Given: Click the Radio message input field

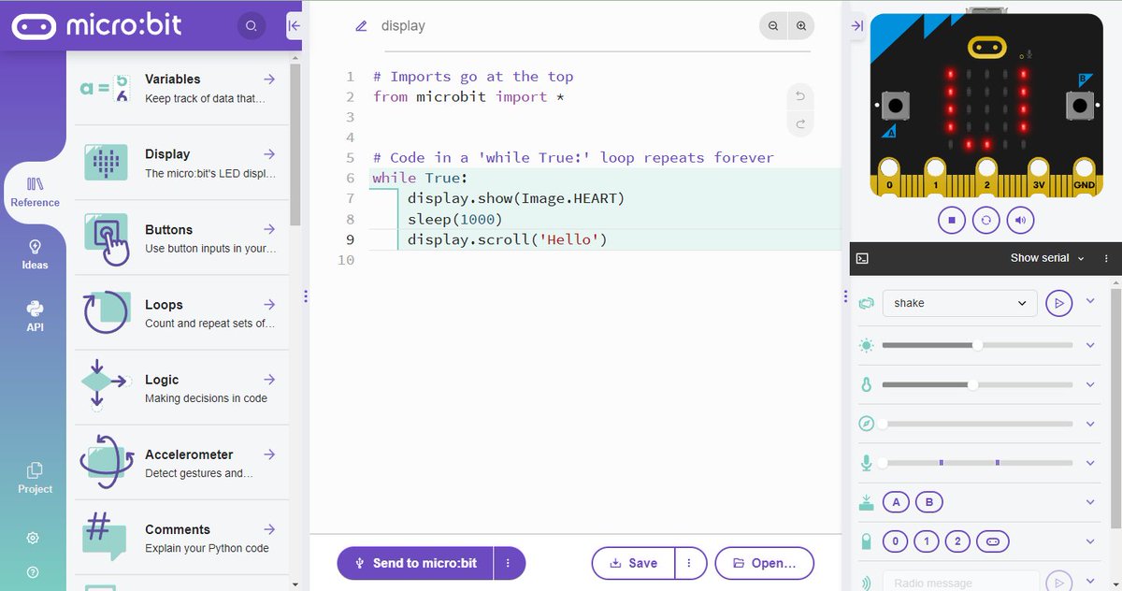Looking at the screenshot, I should 960,583.
